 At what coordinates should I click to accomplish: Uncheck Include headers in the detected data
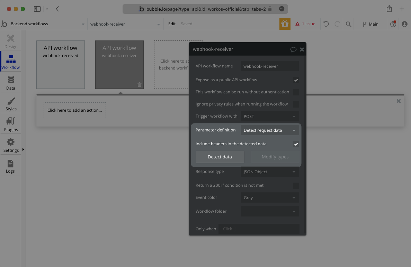[296, 144]
